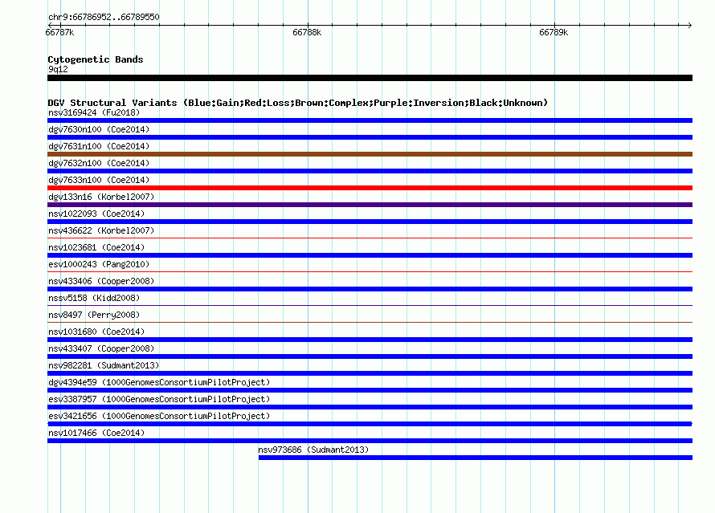Select the thin purple line under nssv5158
Viewport: 715px width, 513px height.
coord(370,305)
